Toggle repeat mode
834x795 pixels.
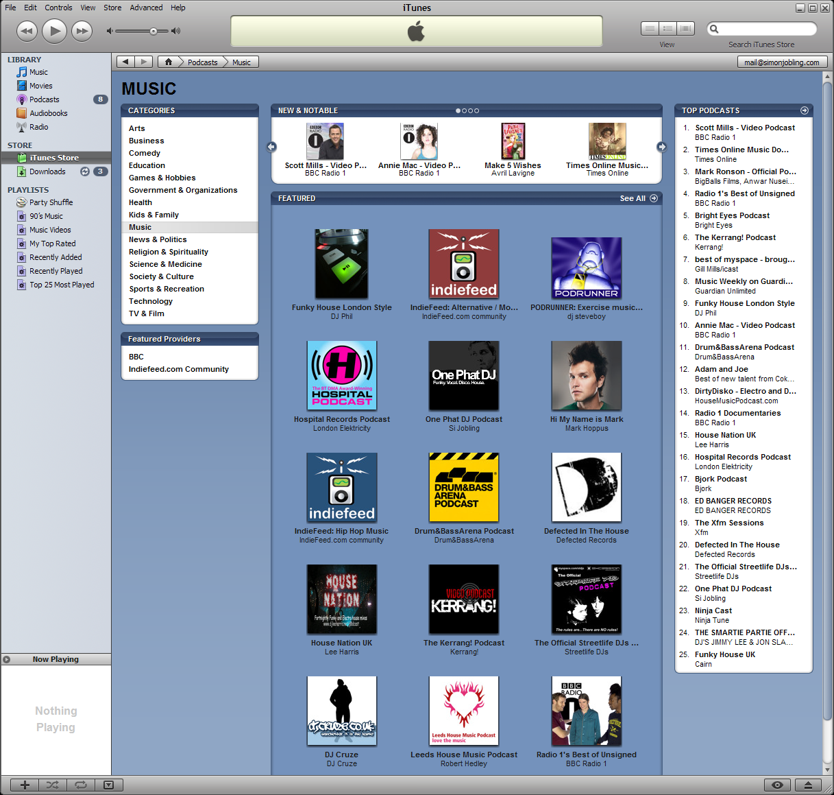(81, 785)
